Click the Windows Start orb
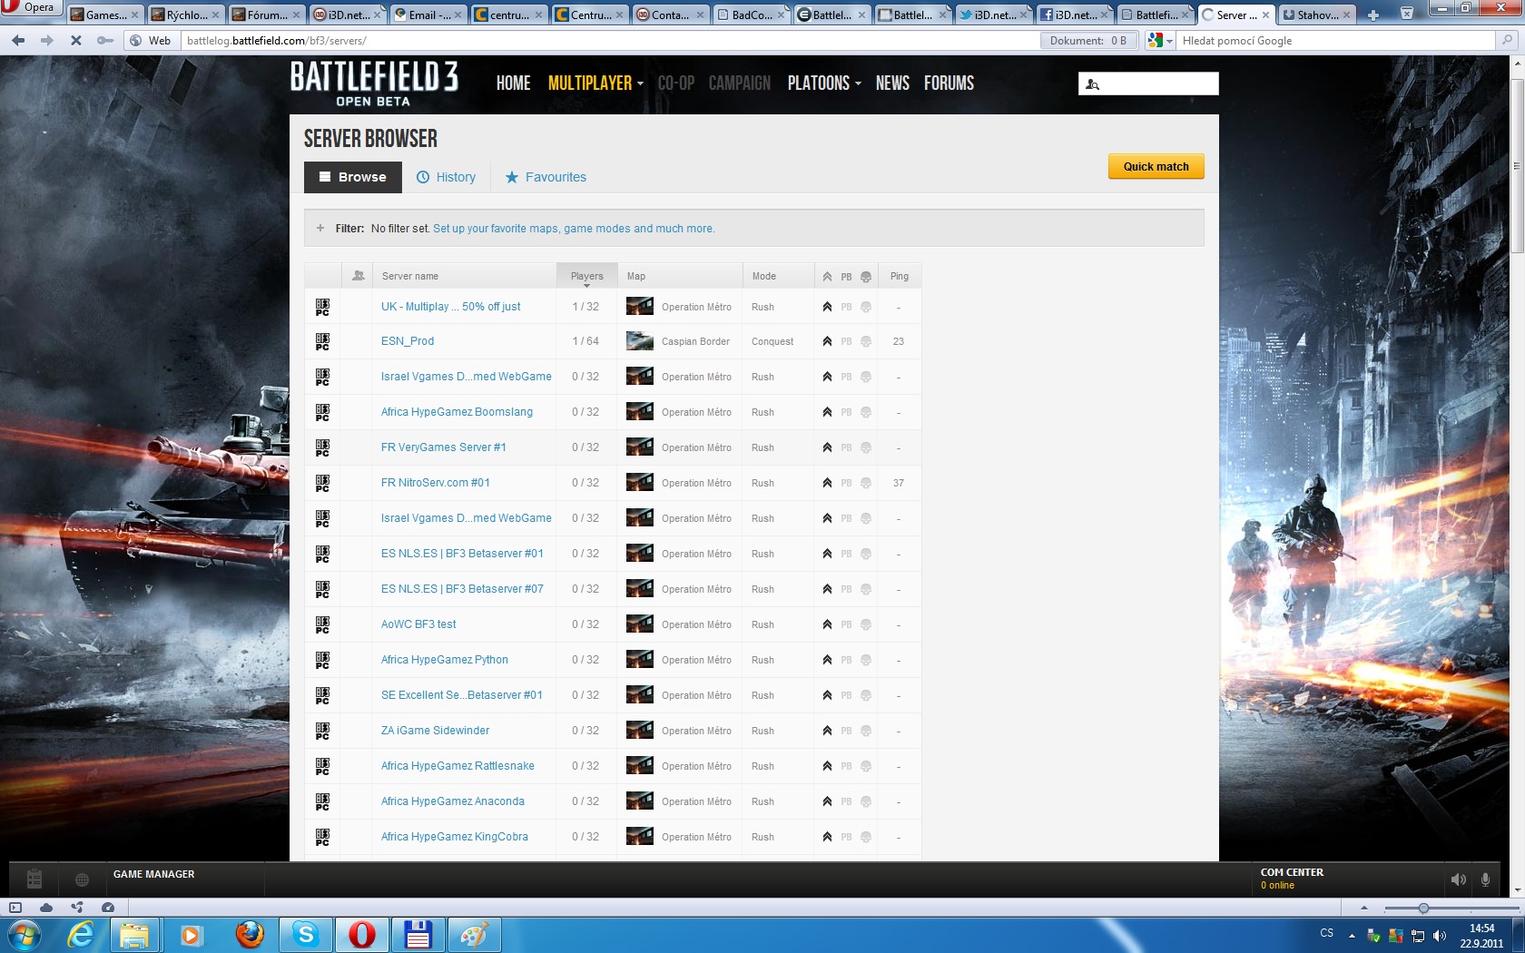 [x=25, y=934]
